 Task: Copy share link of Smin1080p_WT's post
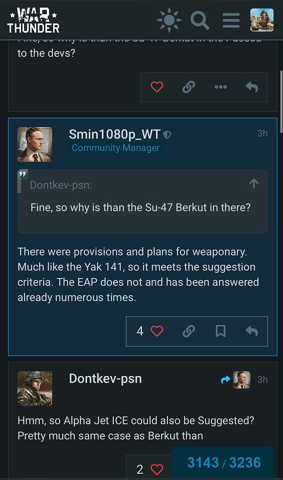[x=189, y=331]
